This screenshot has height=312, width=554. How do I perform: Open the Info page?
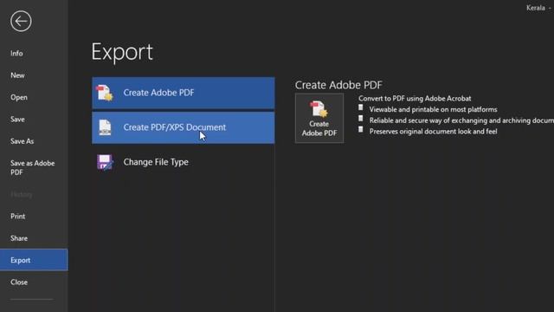(16, 54)
